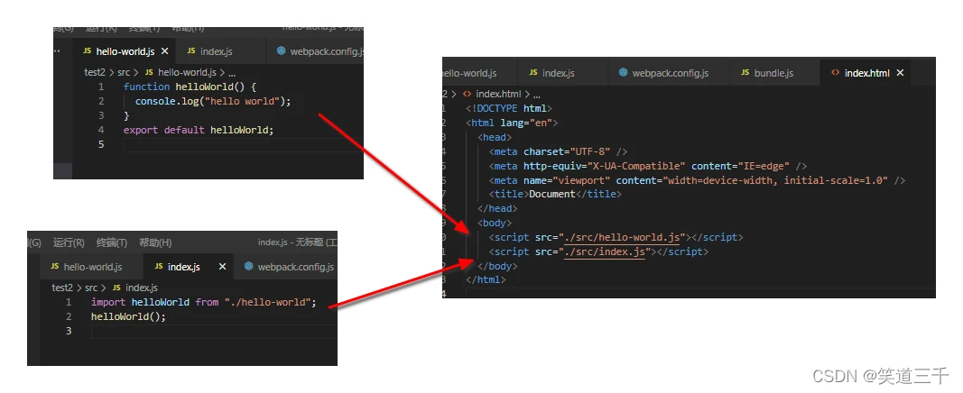The height and width of the screenshot is (393, 963).
Task: Click HTML icon in the index.html breadcrumb
Action: tap(468, 94)
